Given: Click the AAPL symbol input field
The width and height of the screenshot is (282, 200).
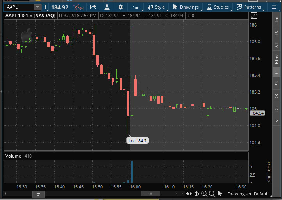Looking at the screenshot, I should [20, 7].
